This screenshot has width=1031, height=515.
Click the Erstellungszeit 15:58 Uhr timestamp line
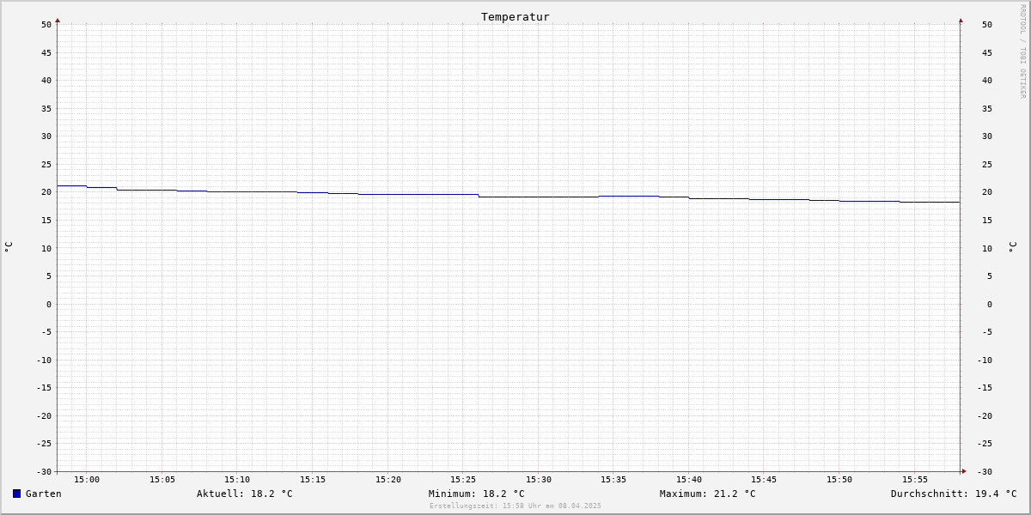point(515,506)
